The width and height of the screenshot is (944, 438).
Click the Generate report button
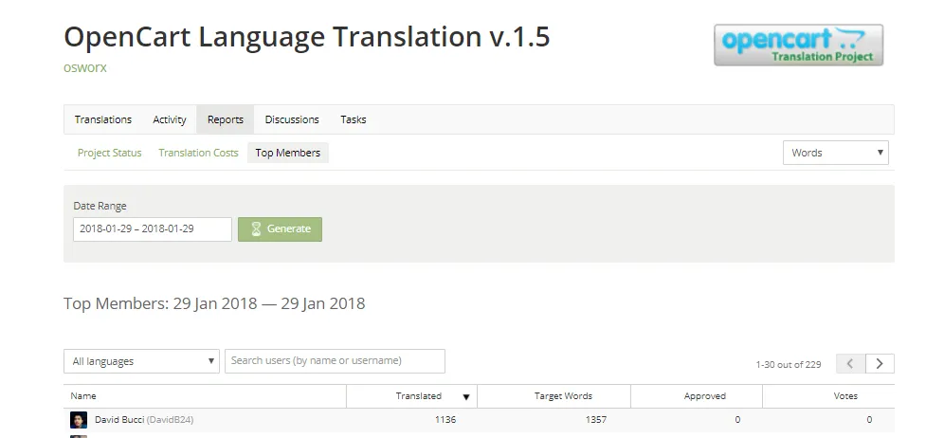(x=280, y=228)
